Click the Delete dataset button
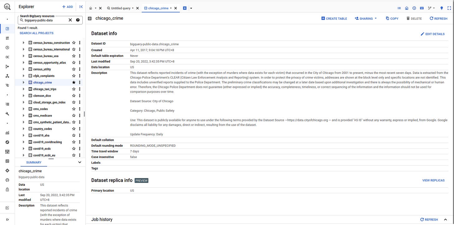The height and width of the screenshot is (225, 454). [x=414, y=18]
